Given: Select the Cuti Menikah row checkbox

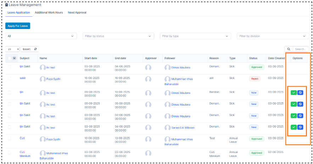Looking at the screenshot, I should click(10, 152).
